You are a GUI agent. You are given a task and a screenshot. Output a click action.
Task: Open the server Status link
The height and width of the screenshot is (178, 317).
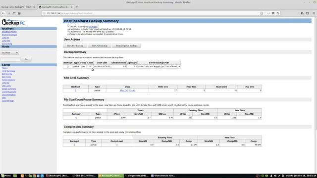4,68
